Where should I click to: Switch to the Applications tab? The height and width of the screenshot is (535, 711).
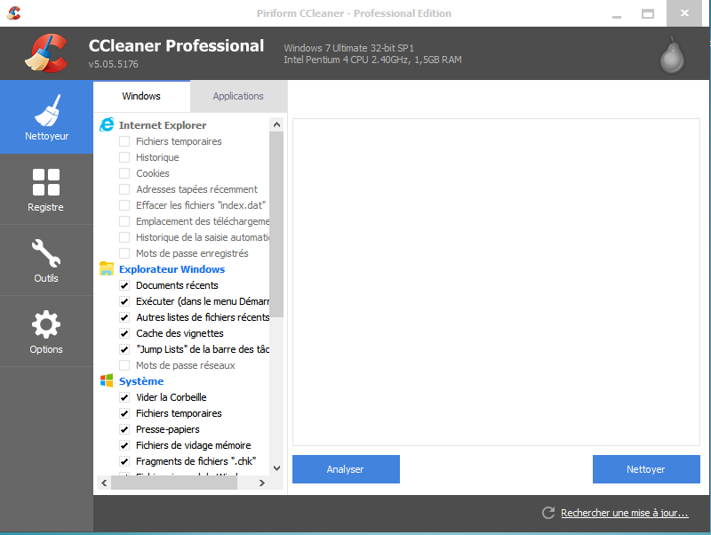[x=238, y=96]
